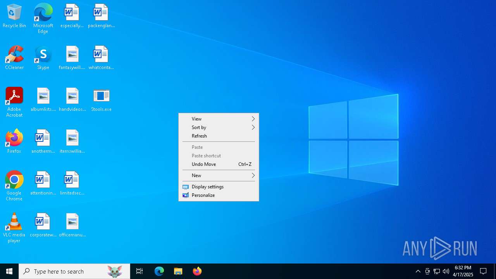Click the Show desktop sliver button
This screenshot has height=279, width=496.
(495, 271)
